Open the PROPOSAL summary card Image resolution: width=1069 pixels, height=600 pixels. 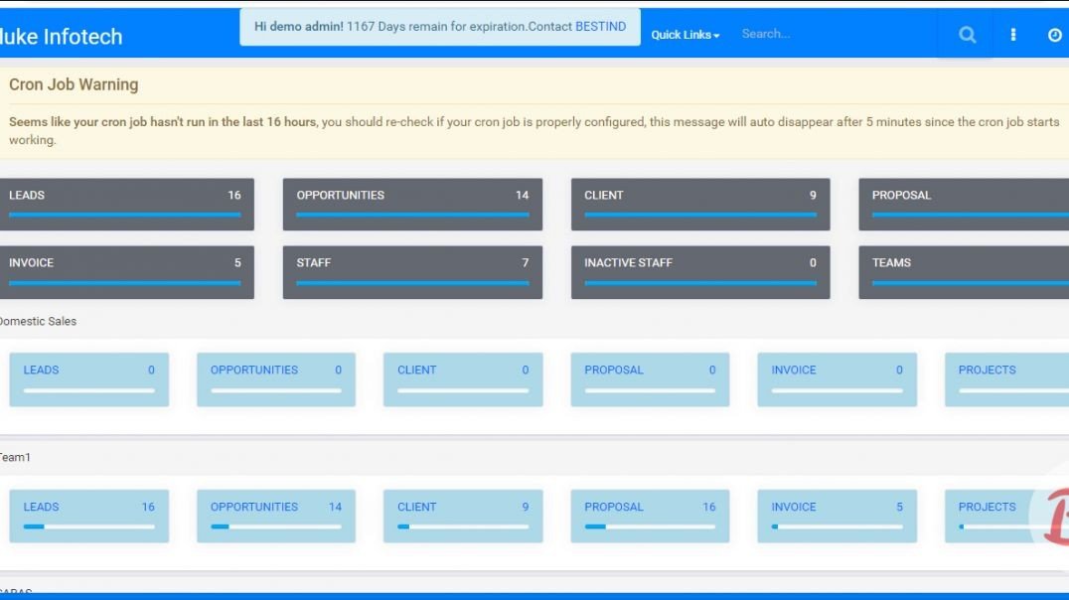[962, 204]
